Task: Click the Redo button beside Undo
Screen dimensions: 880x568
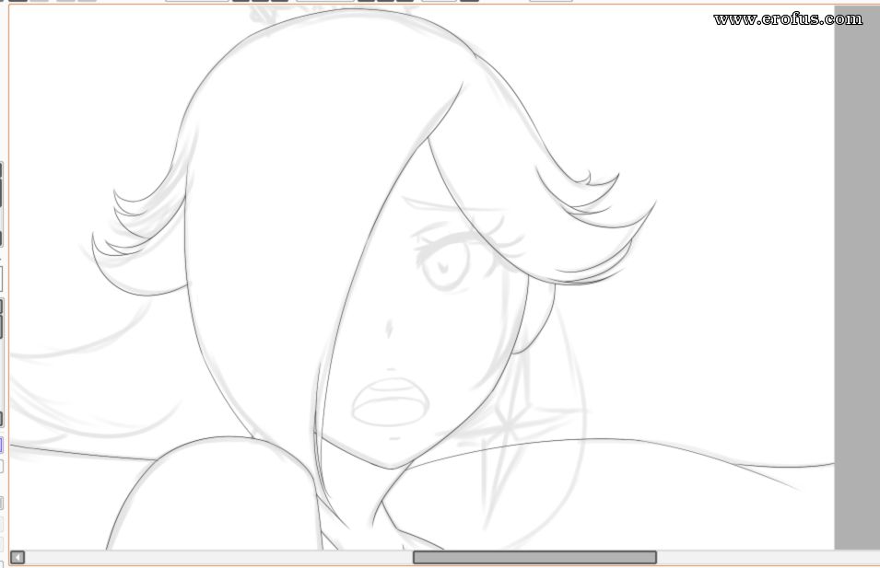Action: [40, 0]
